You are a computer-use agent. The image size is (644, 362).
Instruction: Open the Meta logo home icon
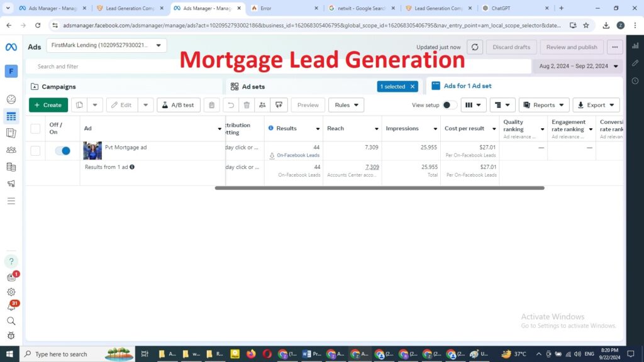11,47
